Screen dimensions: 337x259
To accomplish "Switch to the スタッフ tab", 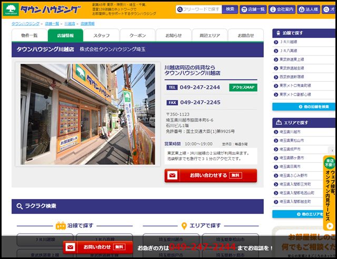I will [x=102, y=35].
